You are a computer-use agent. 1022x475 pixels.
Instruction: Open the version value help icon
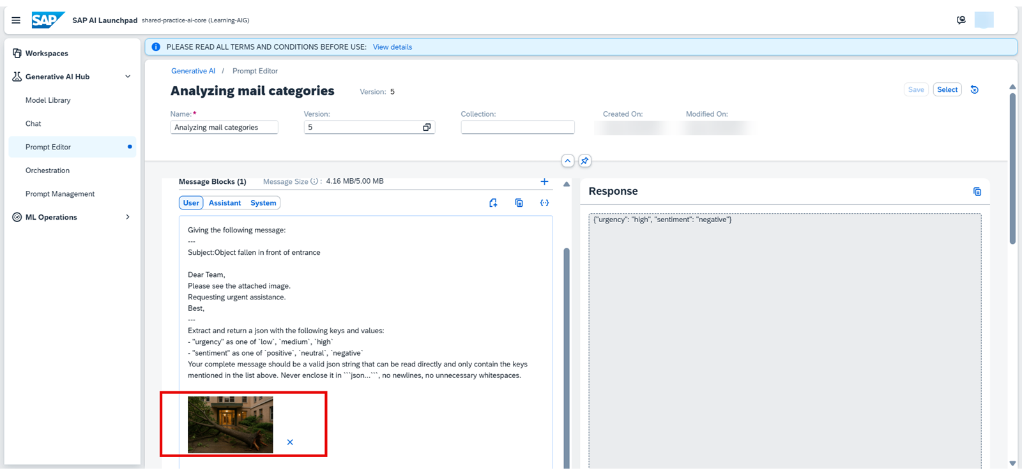(x=427, y=128)
